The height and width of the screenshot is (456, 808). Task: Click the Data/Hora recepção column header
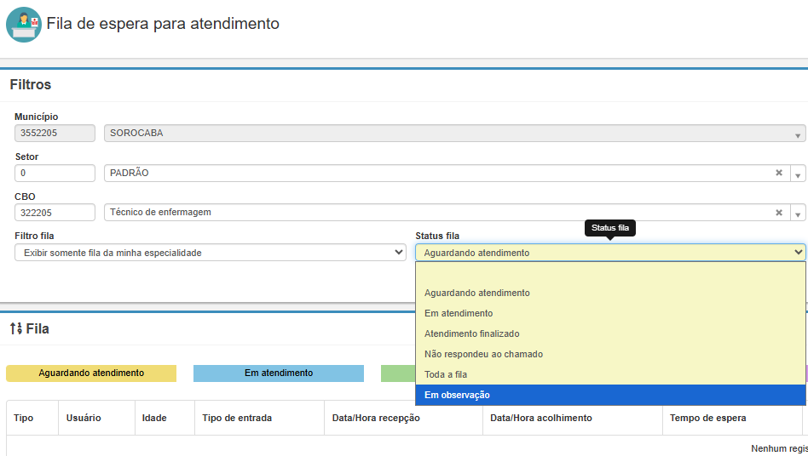(376, 418)
